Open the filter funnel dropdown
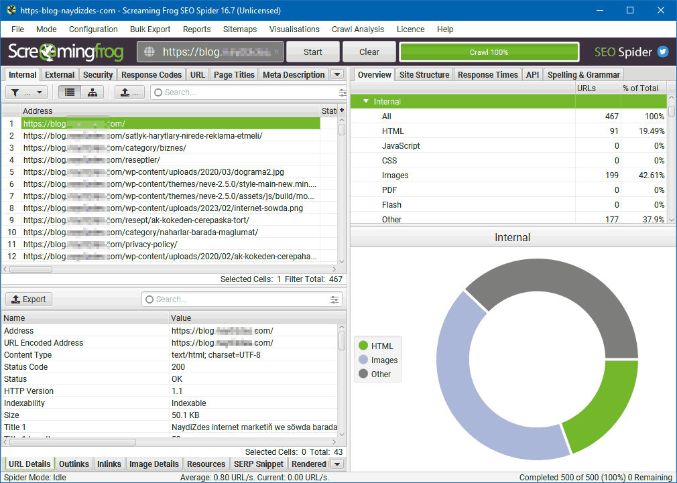Viewport: 677px width, 483px height. pos(26,92)
